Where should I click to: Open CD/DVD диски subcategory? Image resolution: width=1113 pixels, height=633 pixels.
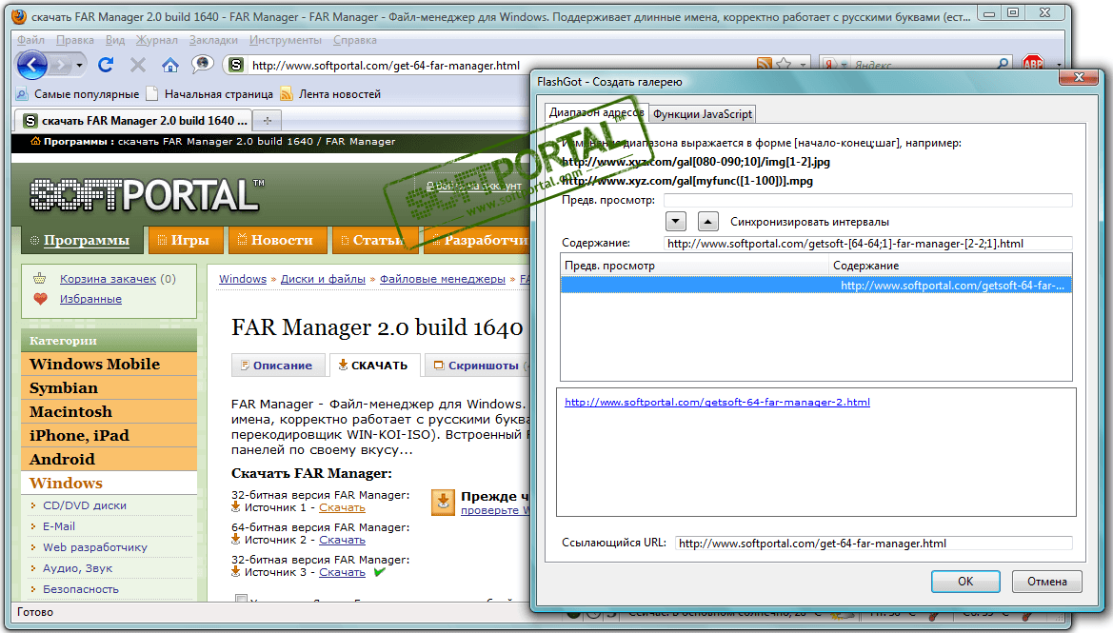click(85, 505)
